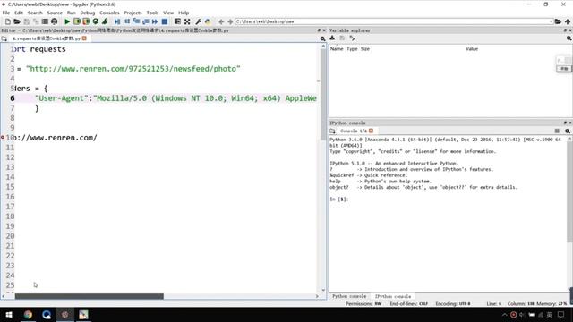Click the Value column header
Viewport: 573px width, 322px height.
pos(472,49)
